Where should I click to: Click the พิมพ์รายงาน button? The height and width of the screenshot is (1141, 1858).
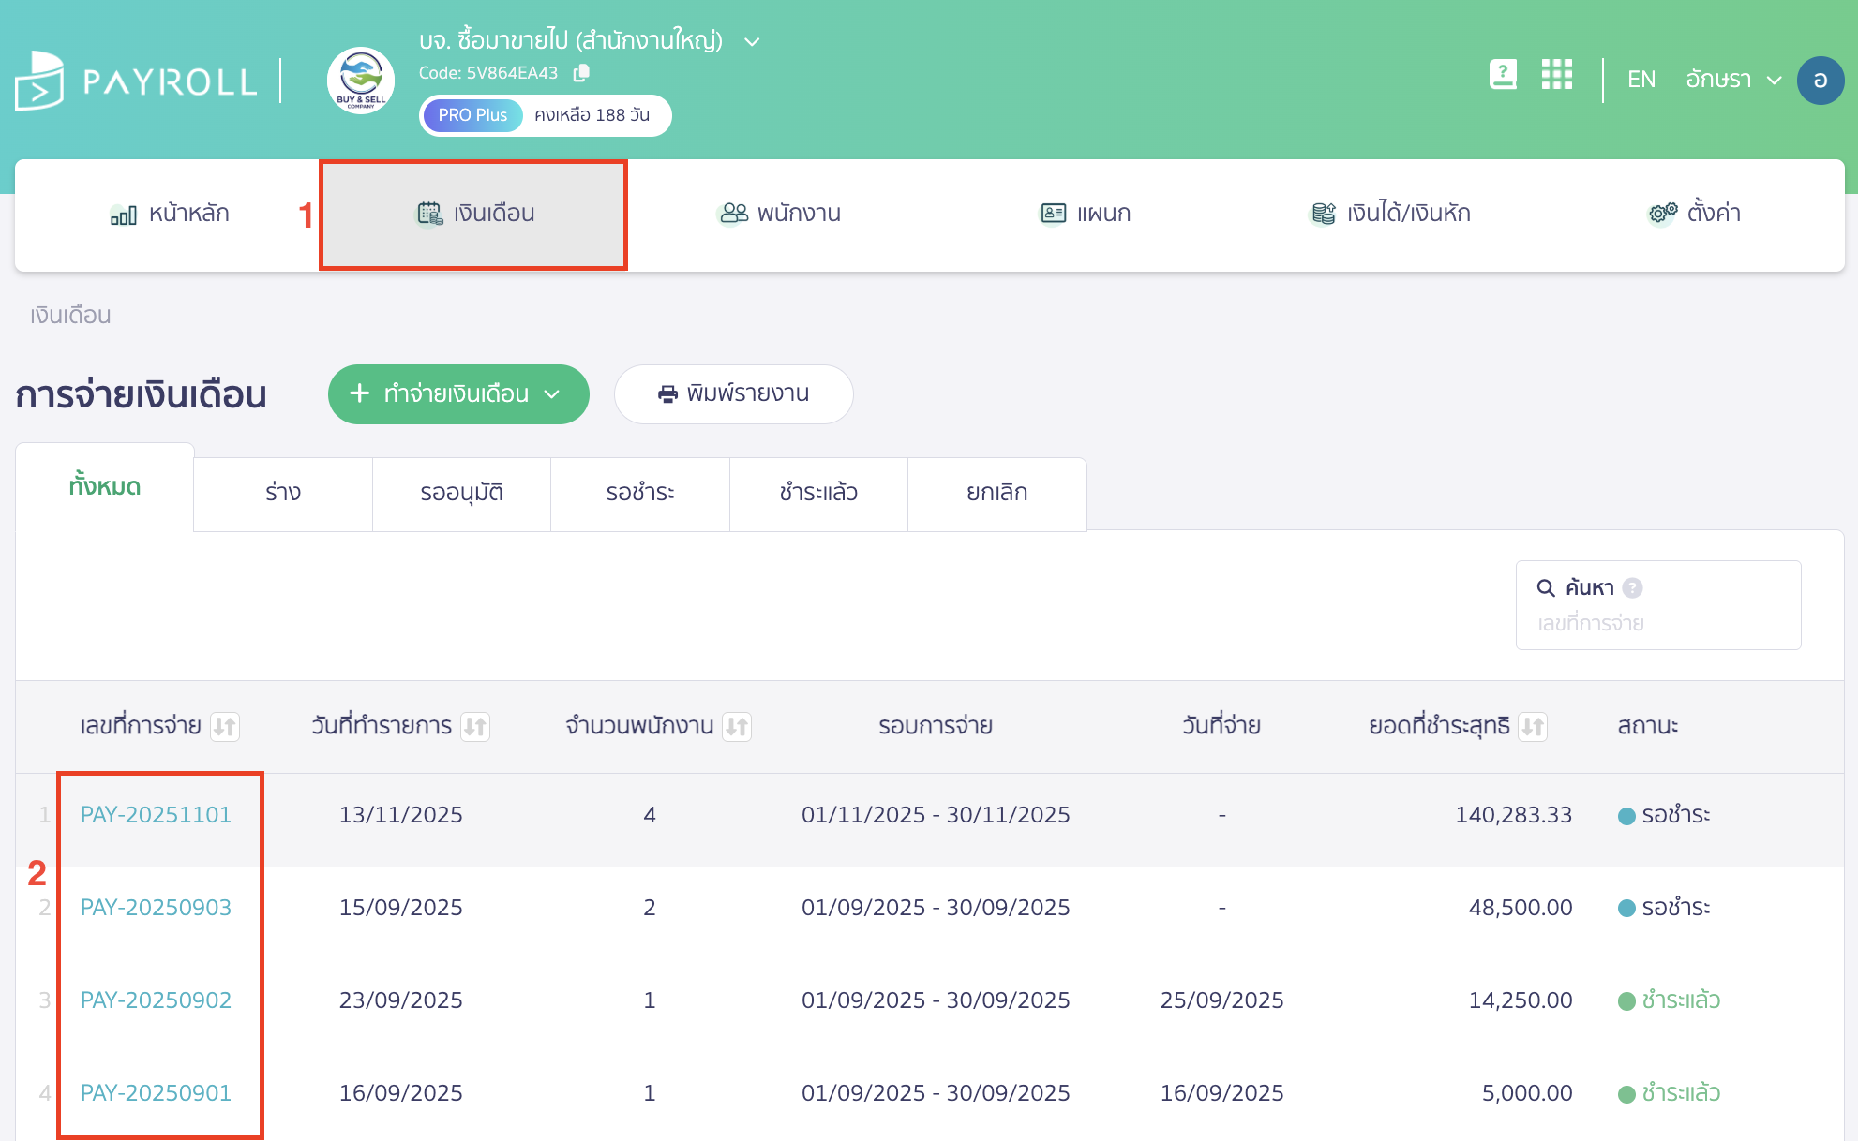pyautogui.click(x=733, y=394)
